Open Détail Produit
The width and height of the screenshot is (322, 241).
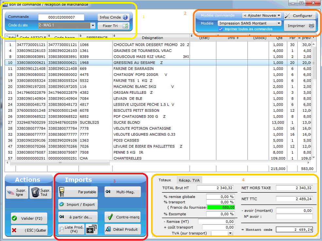(123, 229)
